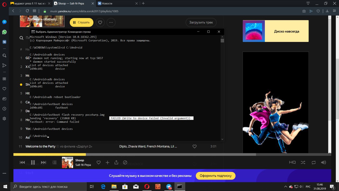Open Telegram from the taskbar
The image size is (339, 191).
169,186
